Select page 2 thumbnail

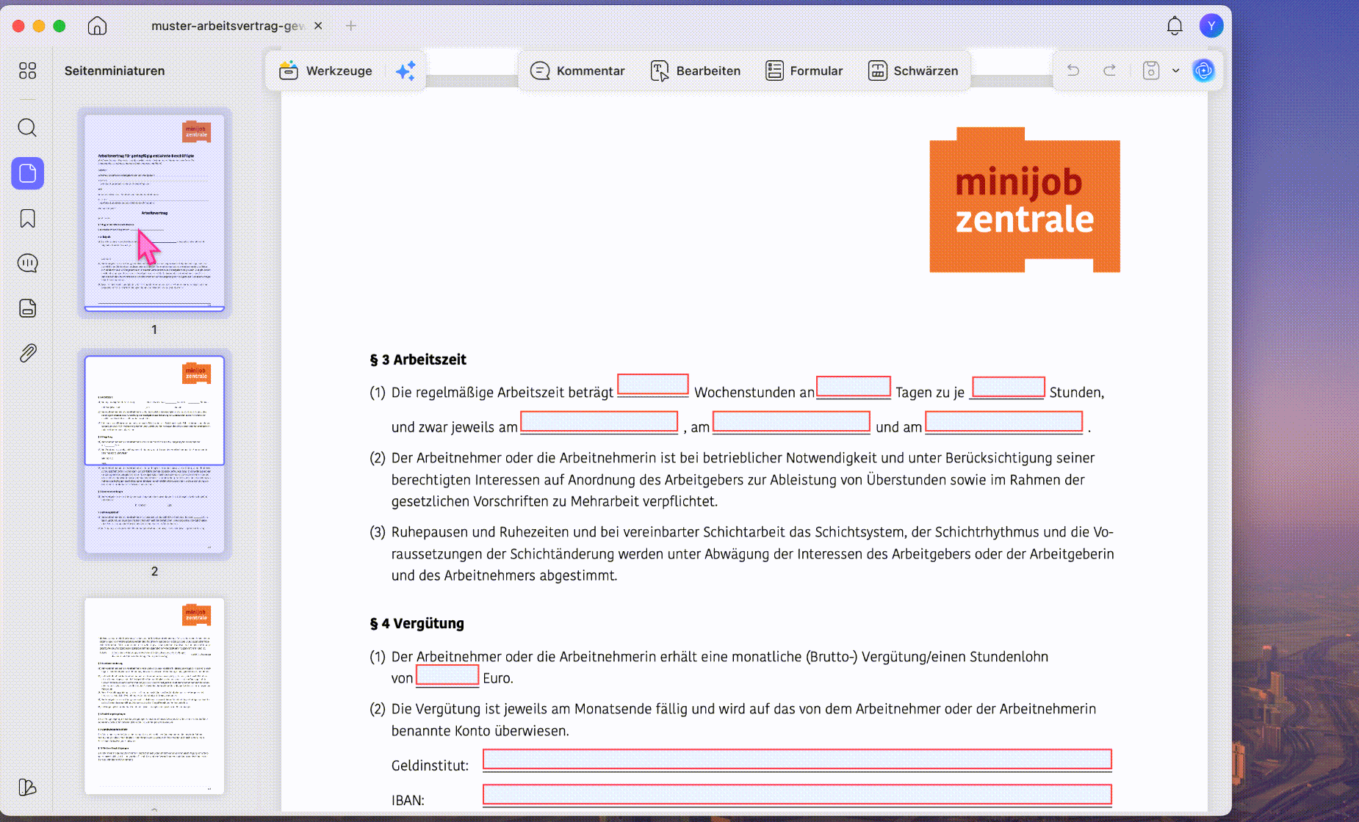(154, 454)
